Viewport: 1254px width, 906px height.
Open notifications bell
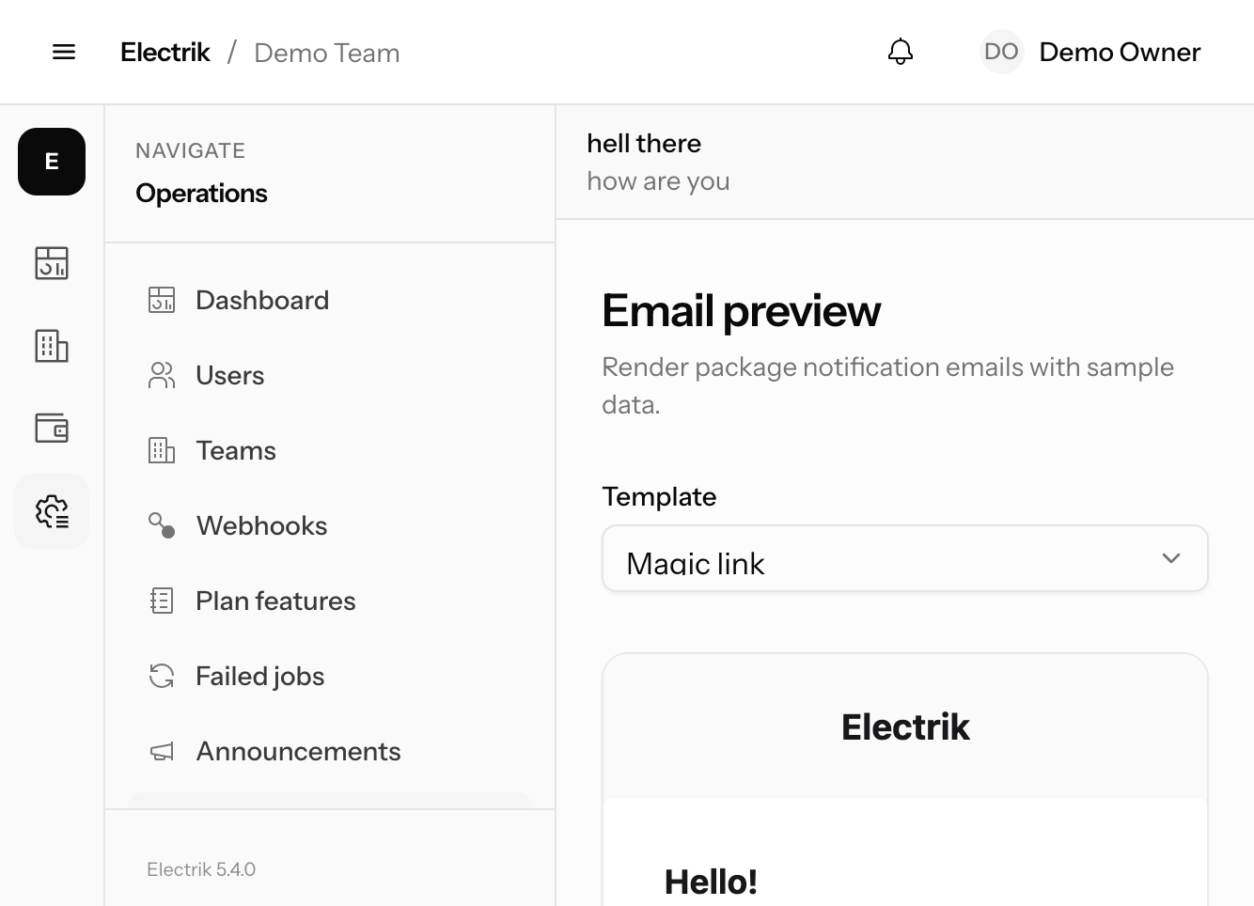901,52
